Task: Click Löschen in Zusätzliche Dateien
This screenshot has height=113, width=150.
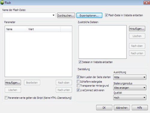Action: pyautogui.click(x=137, y=36)
